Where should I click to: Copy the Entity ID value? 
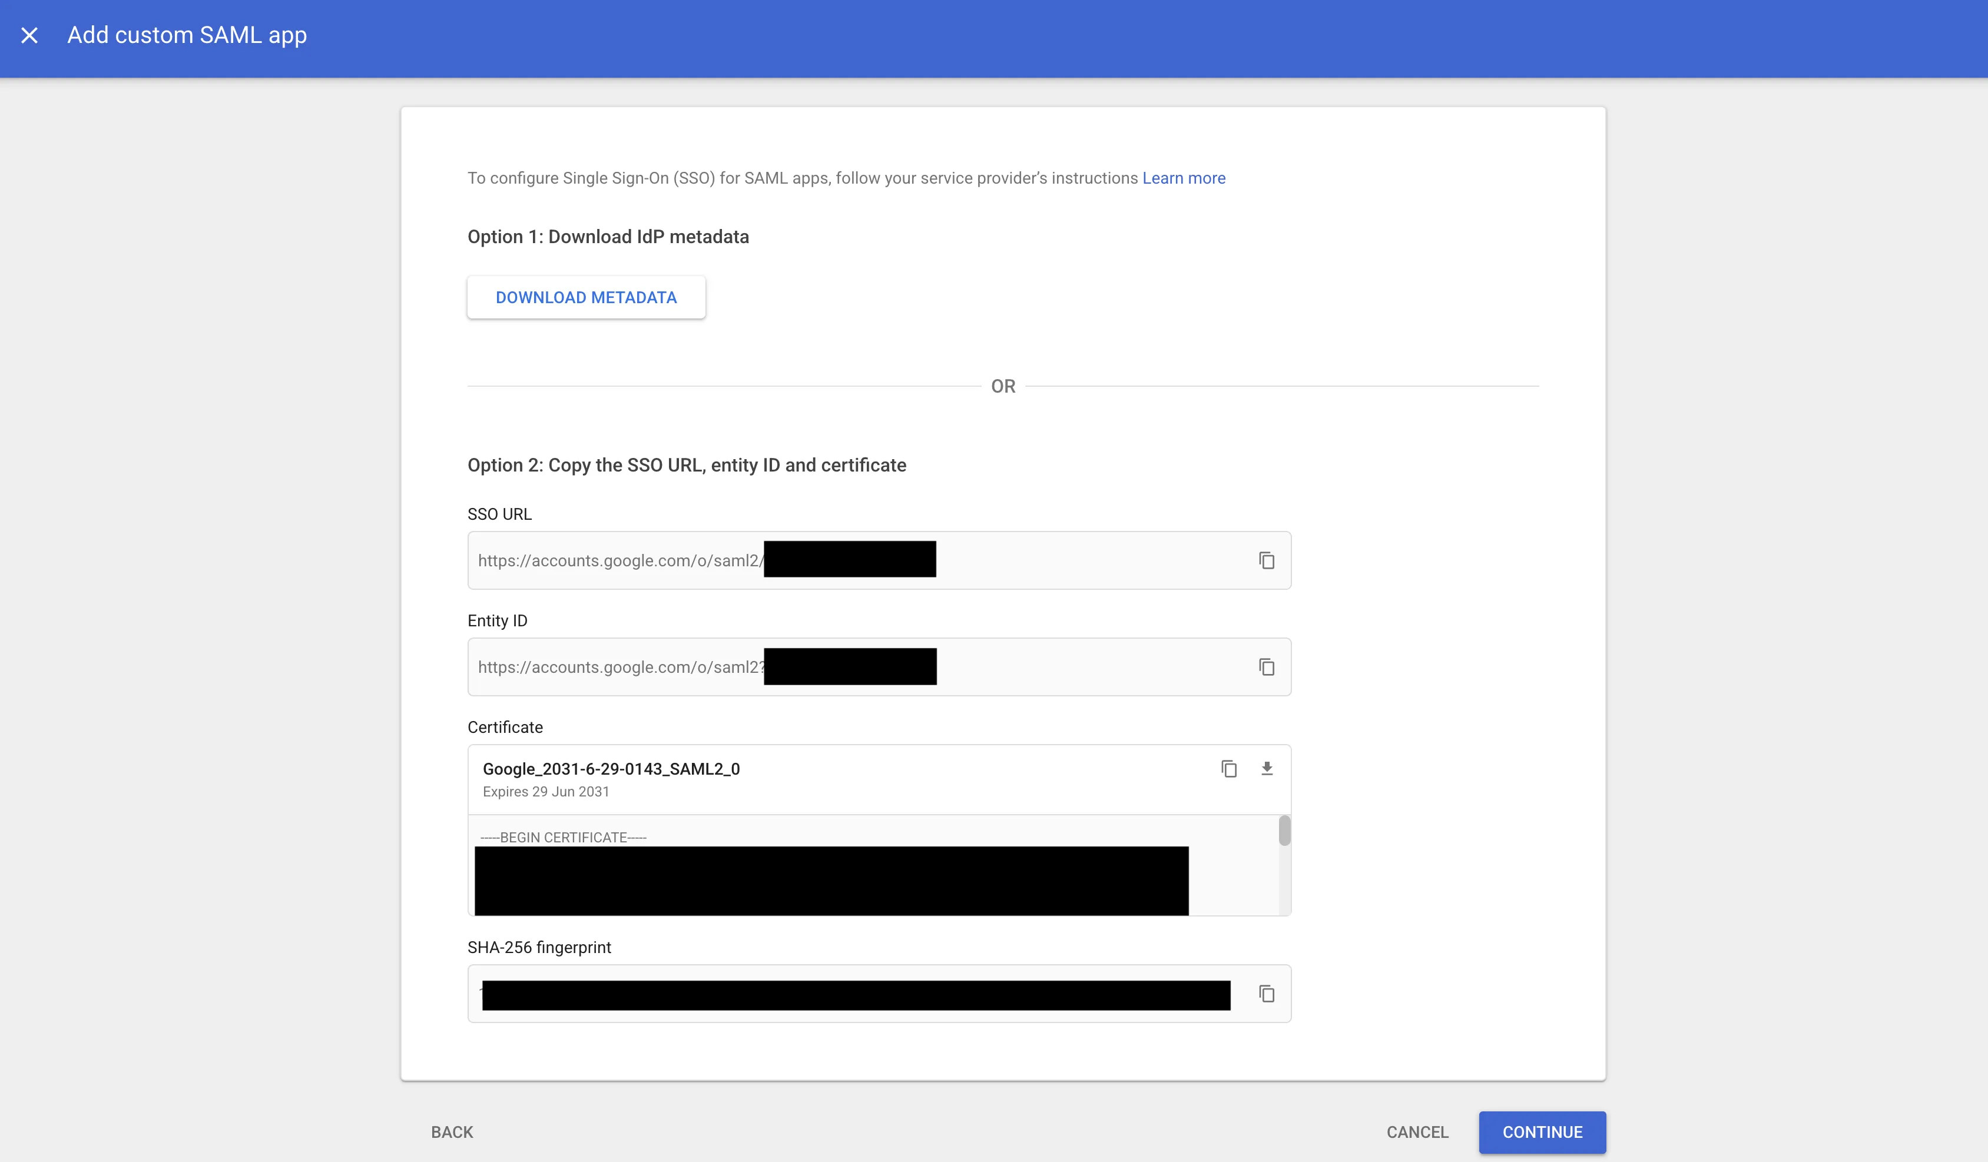(x=1266, y=666)
